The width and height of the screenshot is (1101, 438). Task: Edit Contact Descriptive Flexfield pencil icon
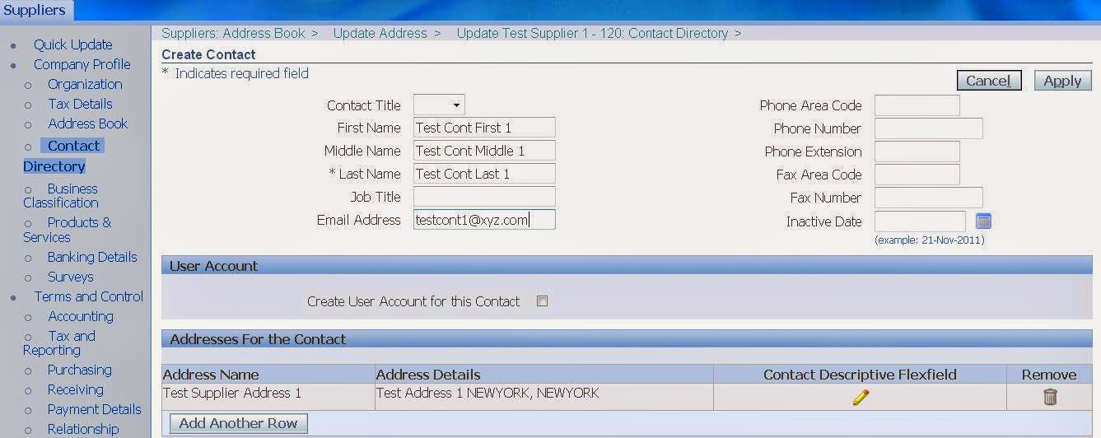point(861,398)
